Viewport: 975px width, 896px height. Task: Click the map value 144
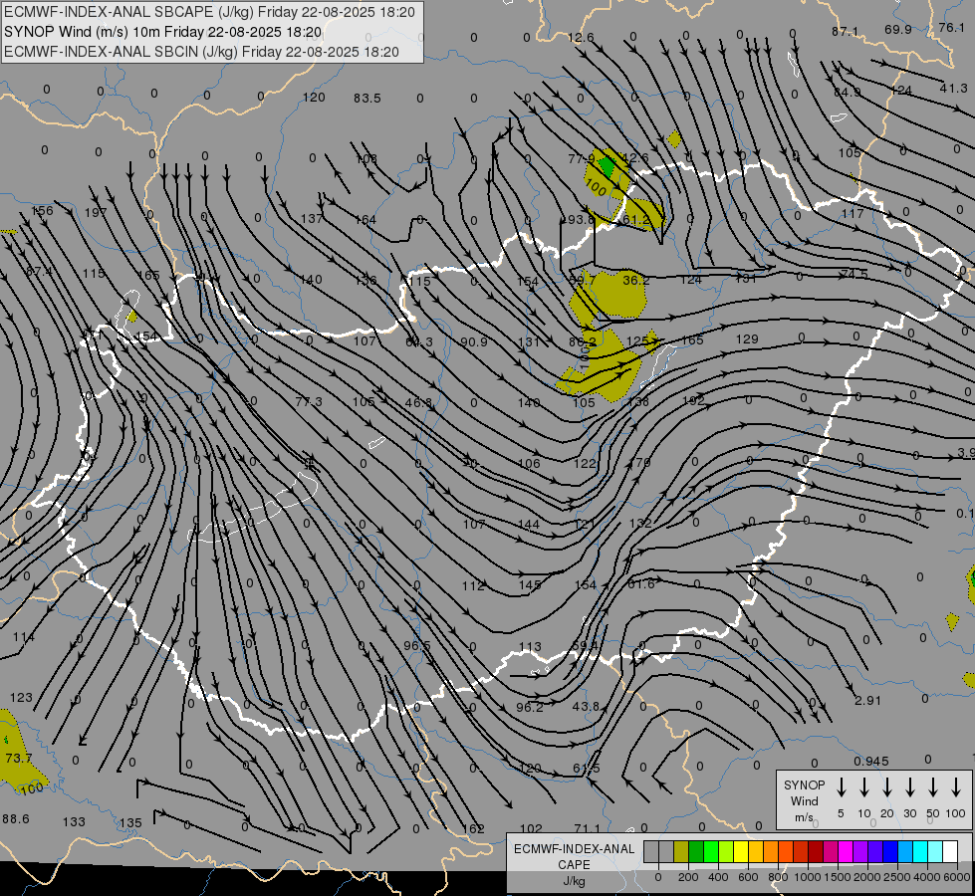point(529,525)
